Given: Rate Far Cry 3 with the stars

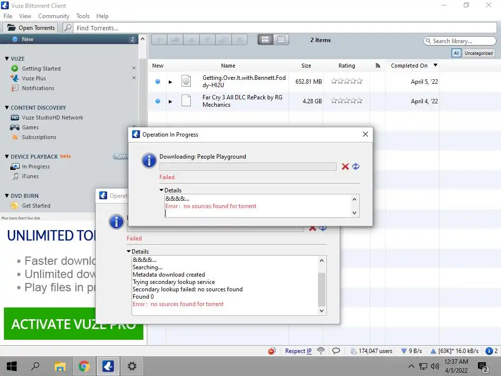Looking at the screenshot, I should (x=347, y=101).
